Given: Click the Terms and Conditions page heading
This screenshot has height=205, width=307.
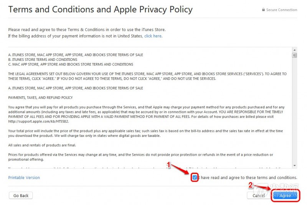Looking at the screenshot, I should (x=100, y=9).
